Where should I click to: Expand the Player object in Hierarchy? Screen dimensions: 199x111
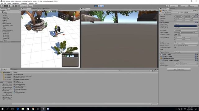2,40
